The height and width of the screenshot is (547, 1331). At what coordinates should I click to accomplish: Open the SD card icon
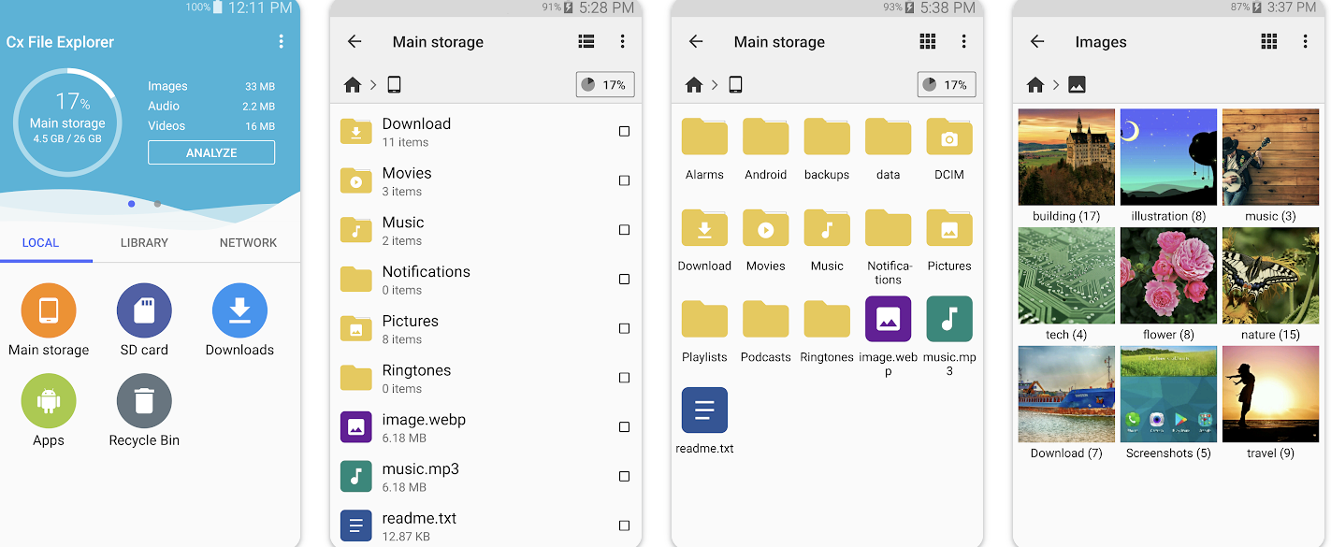pyautogui.click(x=144, y=310)
